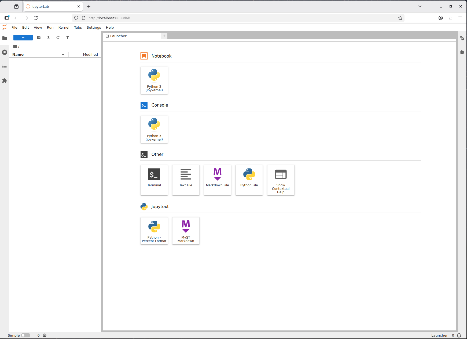Create a new folder in file browser
Viewport: 467px width, 339px height.
point(39,37)
